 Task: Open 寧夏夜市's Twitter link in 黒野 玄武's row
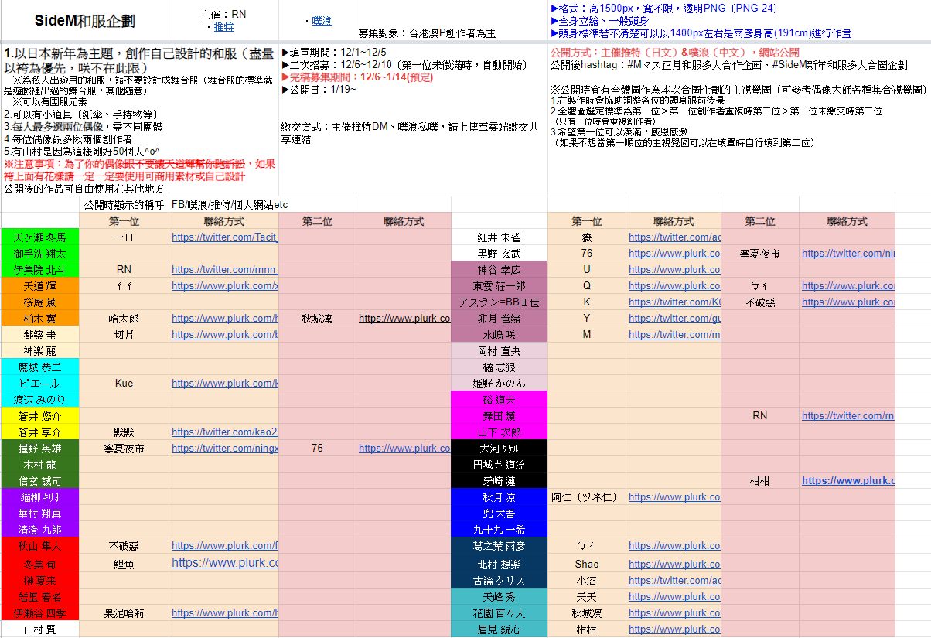[x=848, y=253]
